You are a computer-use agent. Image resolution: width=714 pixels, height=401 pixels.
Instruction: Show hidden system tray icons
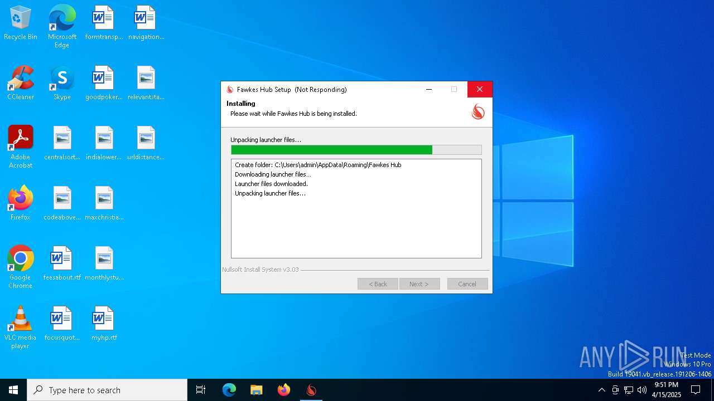pyautogui.click(x=601, y=390)
